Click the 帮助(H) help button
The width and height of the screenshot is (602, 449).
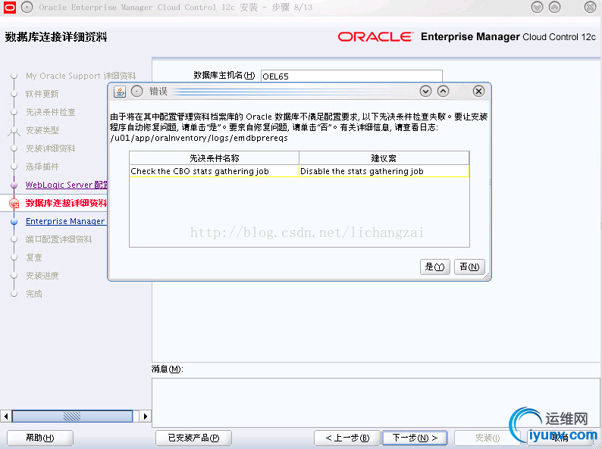[40, 438]
